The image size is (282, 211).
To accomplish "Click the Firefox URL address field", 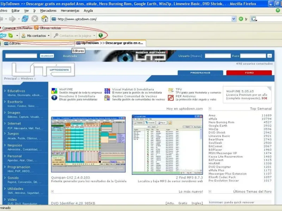I will (x=144, y=19).
